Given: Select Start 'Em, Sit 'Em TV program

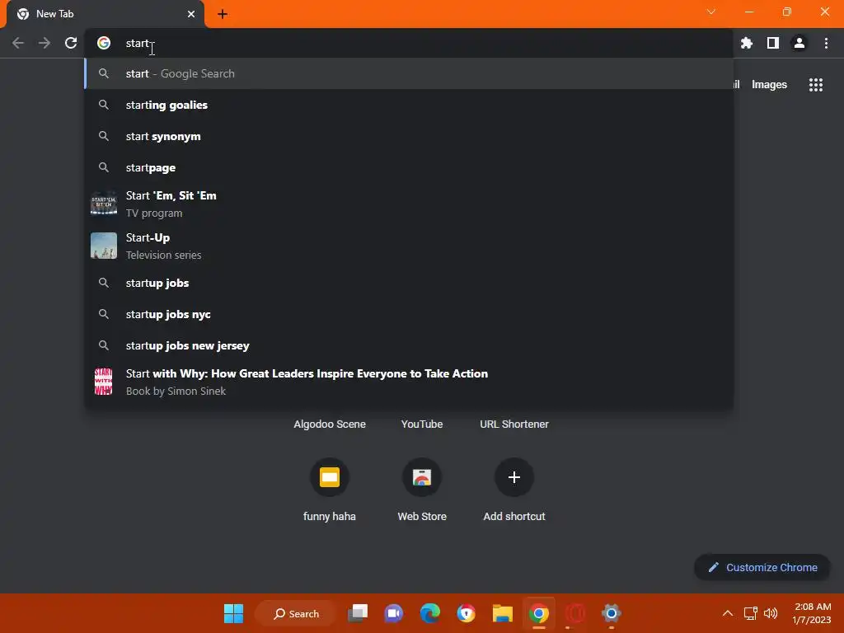Looking at the screenshot, I should (x=409, y=204).
